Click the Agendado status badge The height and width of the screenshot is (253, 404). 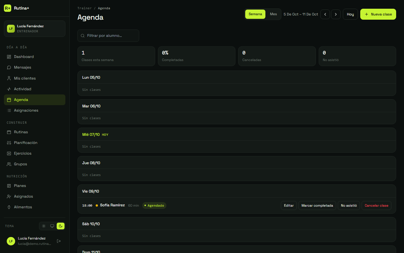(x=154, y=205)
